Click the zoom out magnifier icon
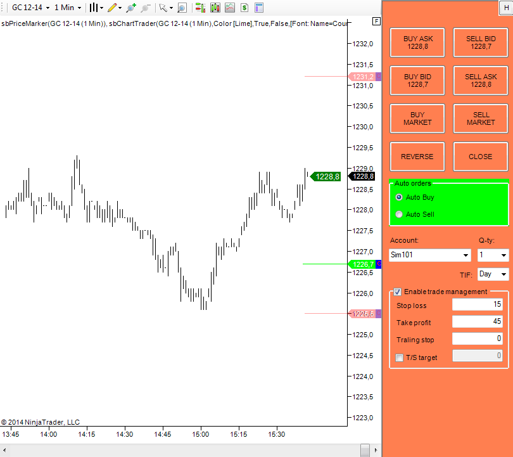 [144, 7]
